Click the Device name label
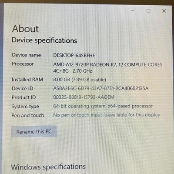Viewport: 174px width, 174px height. [27, 55]
